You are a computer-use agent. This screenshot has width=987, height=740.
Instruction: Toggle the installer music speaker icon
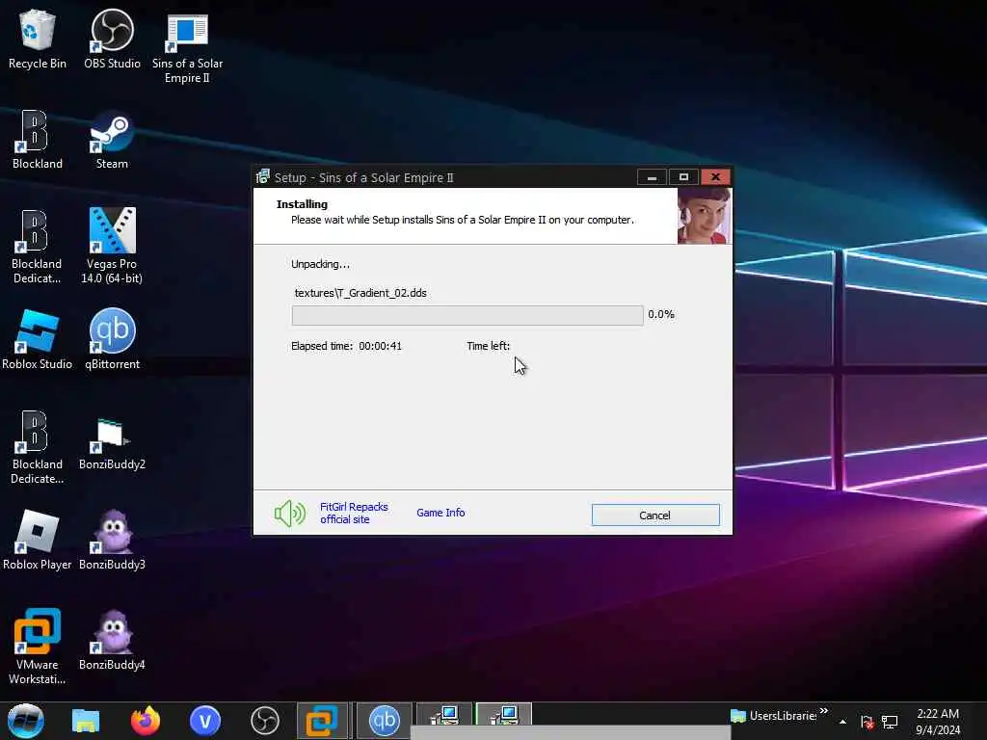pyautogui.click(x=289, y=514)
